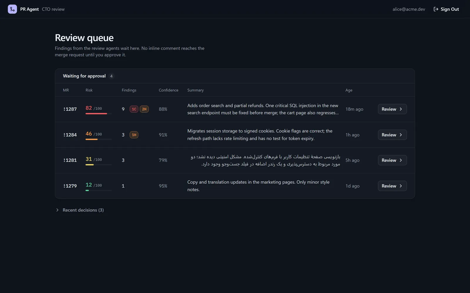Click the 1H high badge for !1284
Image resolution: width=470 pixels, height=293 pixels.
click(134, 135)
